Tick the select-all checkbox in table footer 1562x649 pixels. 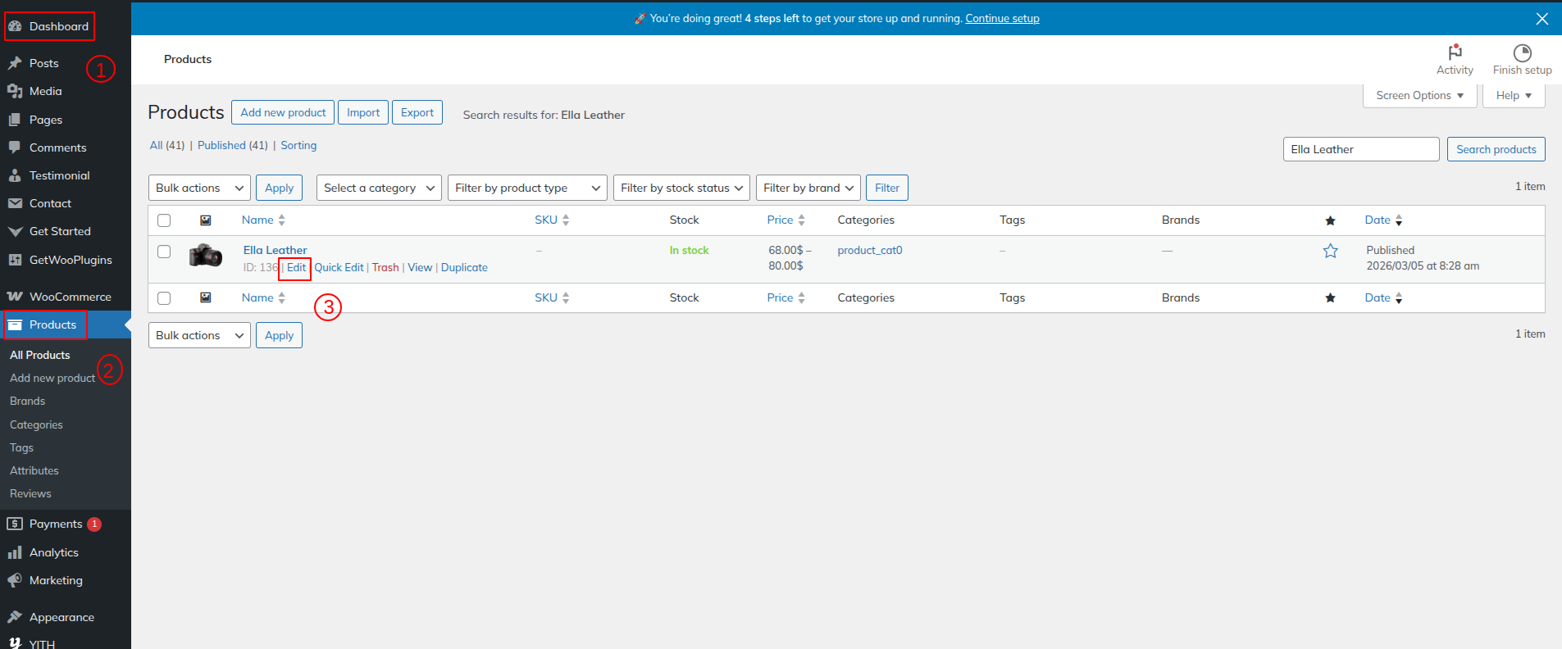click(x=164, y=298)
